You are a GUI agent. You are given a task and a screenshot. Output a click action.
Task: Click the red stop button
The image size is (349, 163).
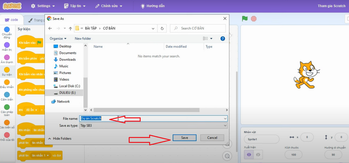pyautogui.click(x=253, y=19)
